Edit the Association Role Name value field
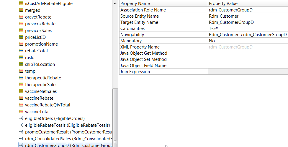Image resolution: width=288 pixels, height=147 pixels. pyautogui.click(x=248, y=10)
